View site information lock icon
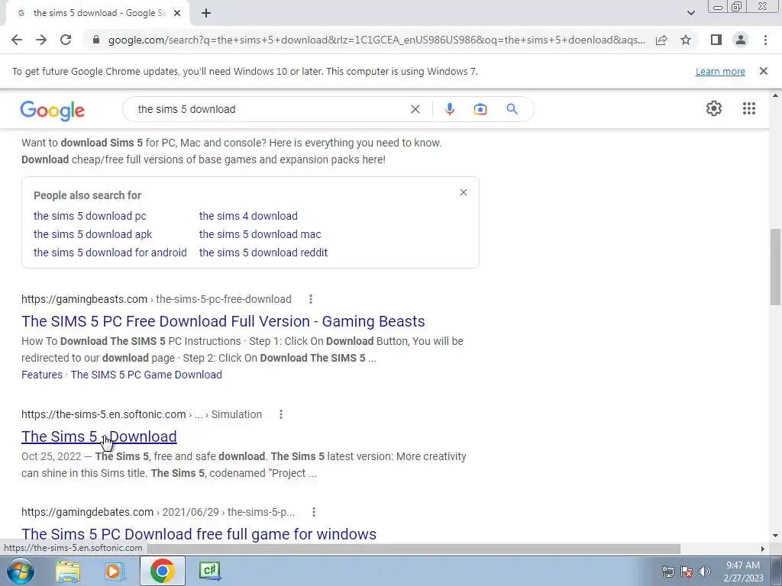The width and height of the screenshot is (782, 586). pos(96,40)
